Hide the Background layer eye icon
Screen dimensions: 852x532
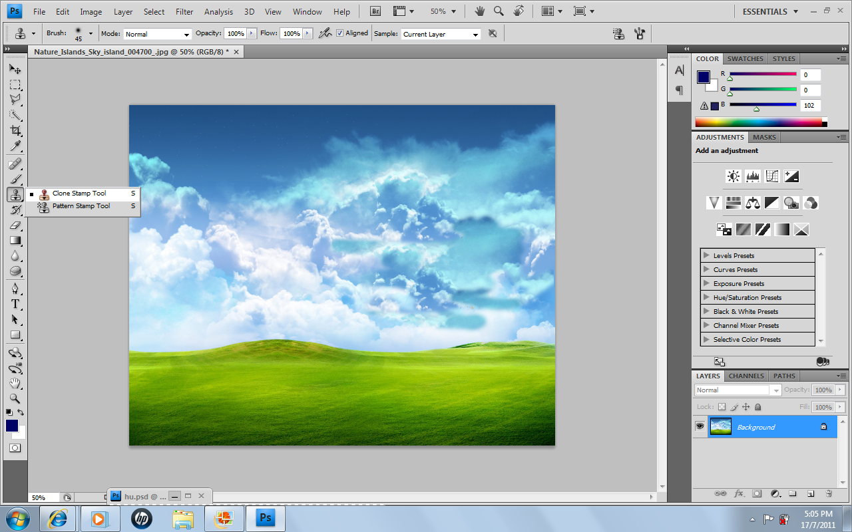click(700, 426)
